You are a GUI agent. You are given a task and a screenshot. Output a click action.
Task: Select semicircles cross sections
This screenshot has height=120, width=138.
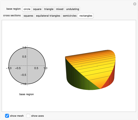(x=70, y=16)
